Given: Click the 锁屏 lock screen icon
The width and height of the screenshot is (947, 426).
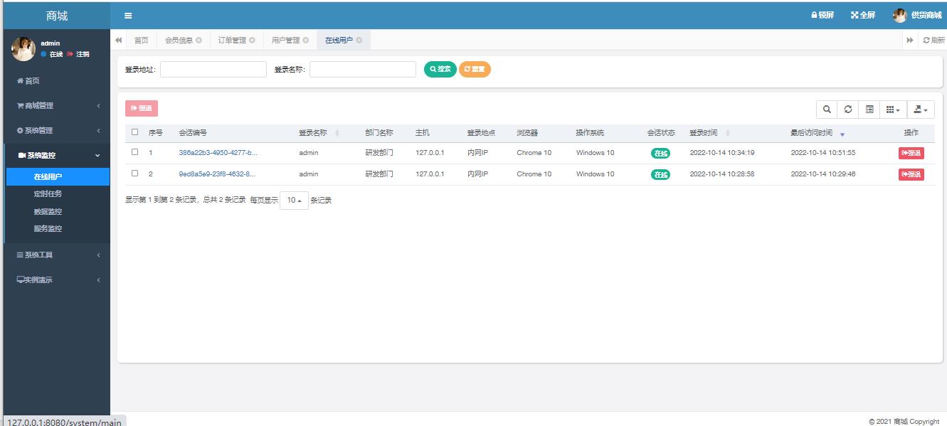Looking at the screenshot, I should pos(815,15).
